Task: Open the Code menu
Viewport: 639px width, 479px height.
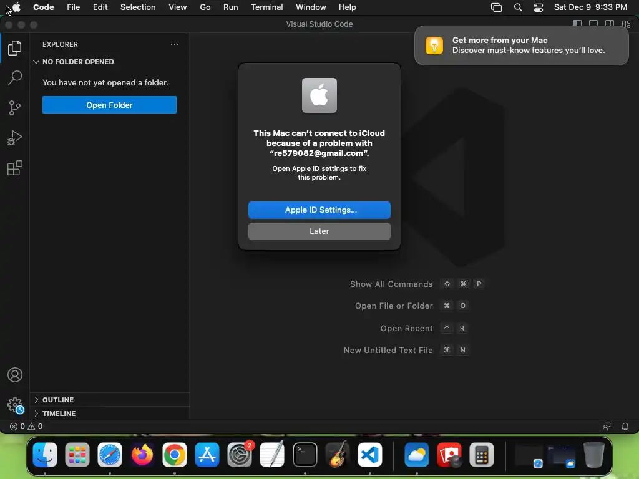Action: click(x=44, y=7)
